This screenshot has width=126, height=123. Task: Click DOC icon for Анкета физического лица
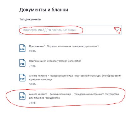coord(22,96)
